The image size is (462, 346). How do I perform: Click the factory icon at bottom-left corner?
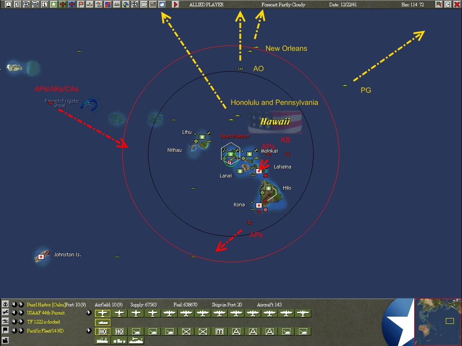point(5,341)
